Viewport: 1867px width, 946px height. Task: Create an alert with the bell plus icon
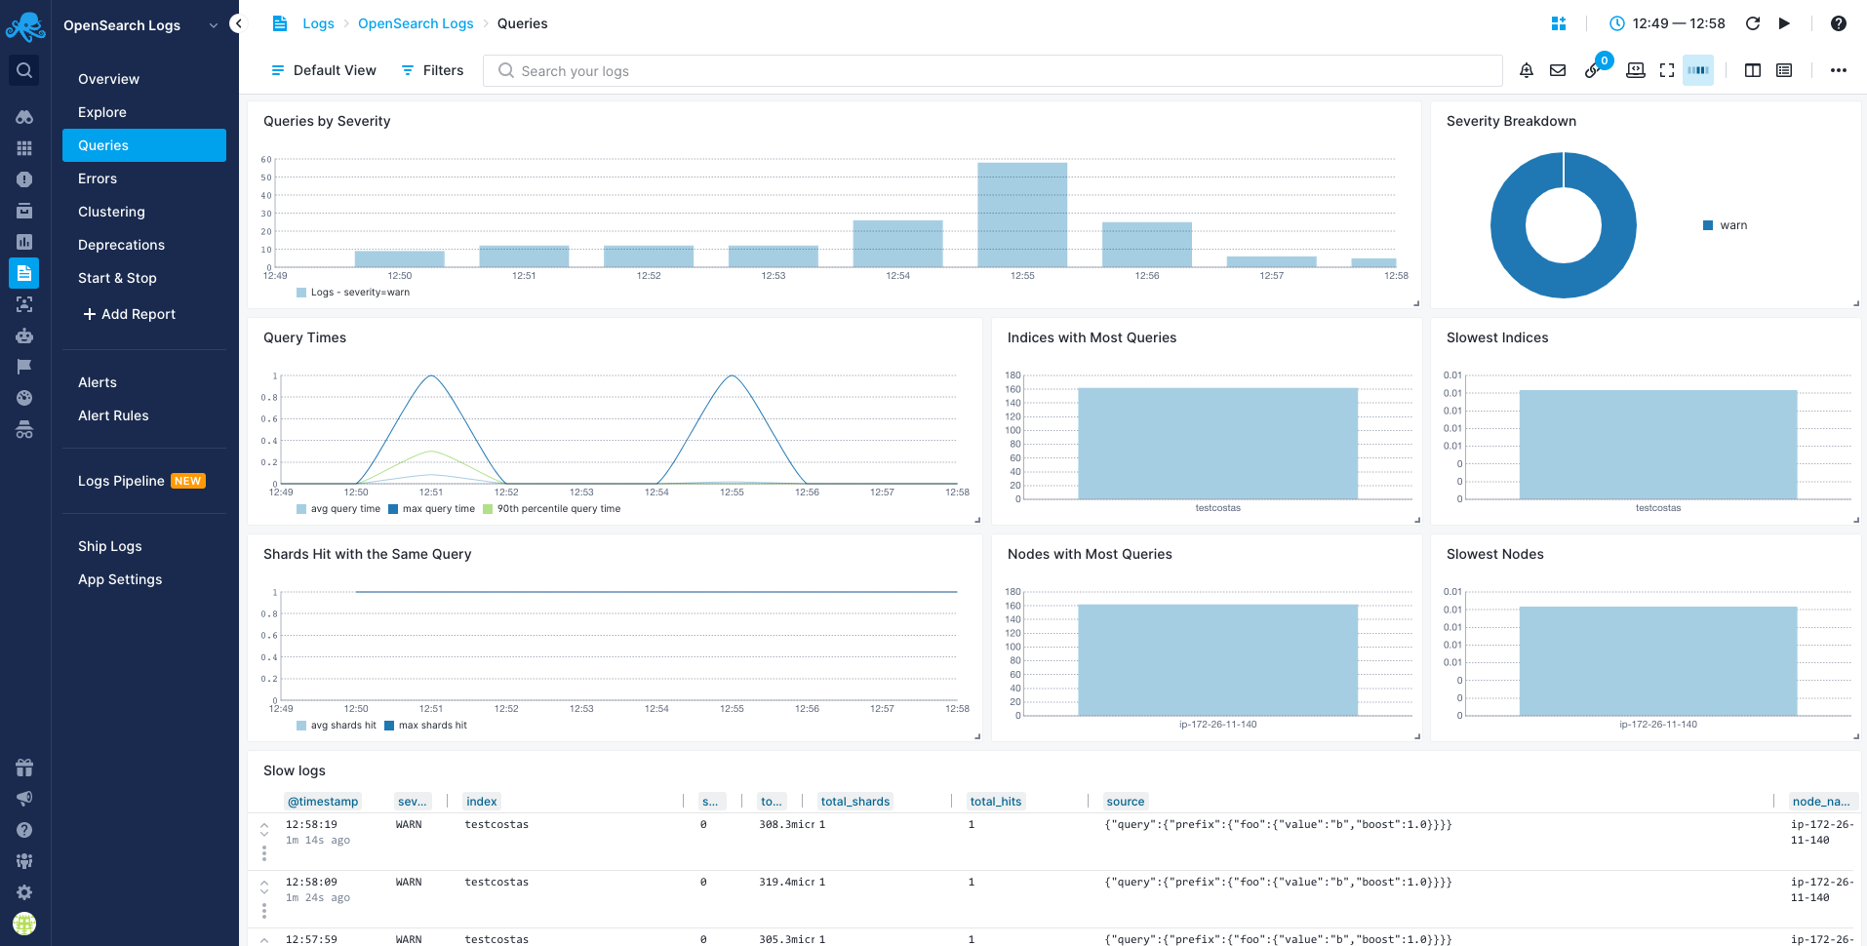coord(1527,70)
